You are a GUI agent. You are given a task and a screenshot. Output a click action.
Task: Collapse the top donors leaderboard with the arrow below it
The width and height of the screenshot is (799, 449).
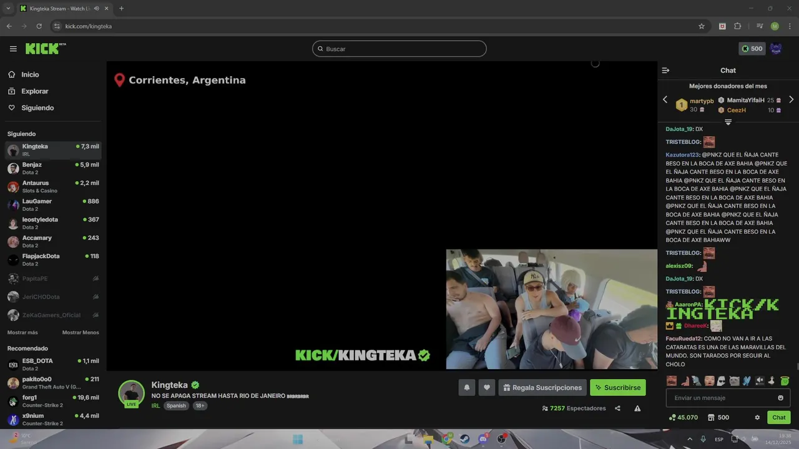pyautogui.click(x=728, y=122)
